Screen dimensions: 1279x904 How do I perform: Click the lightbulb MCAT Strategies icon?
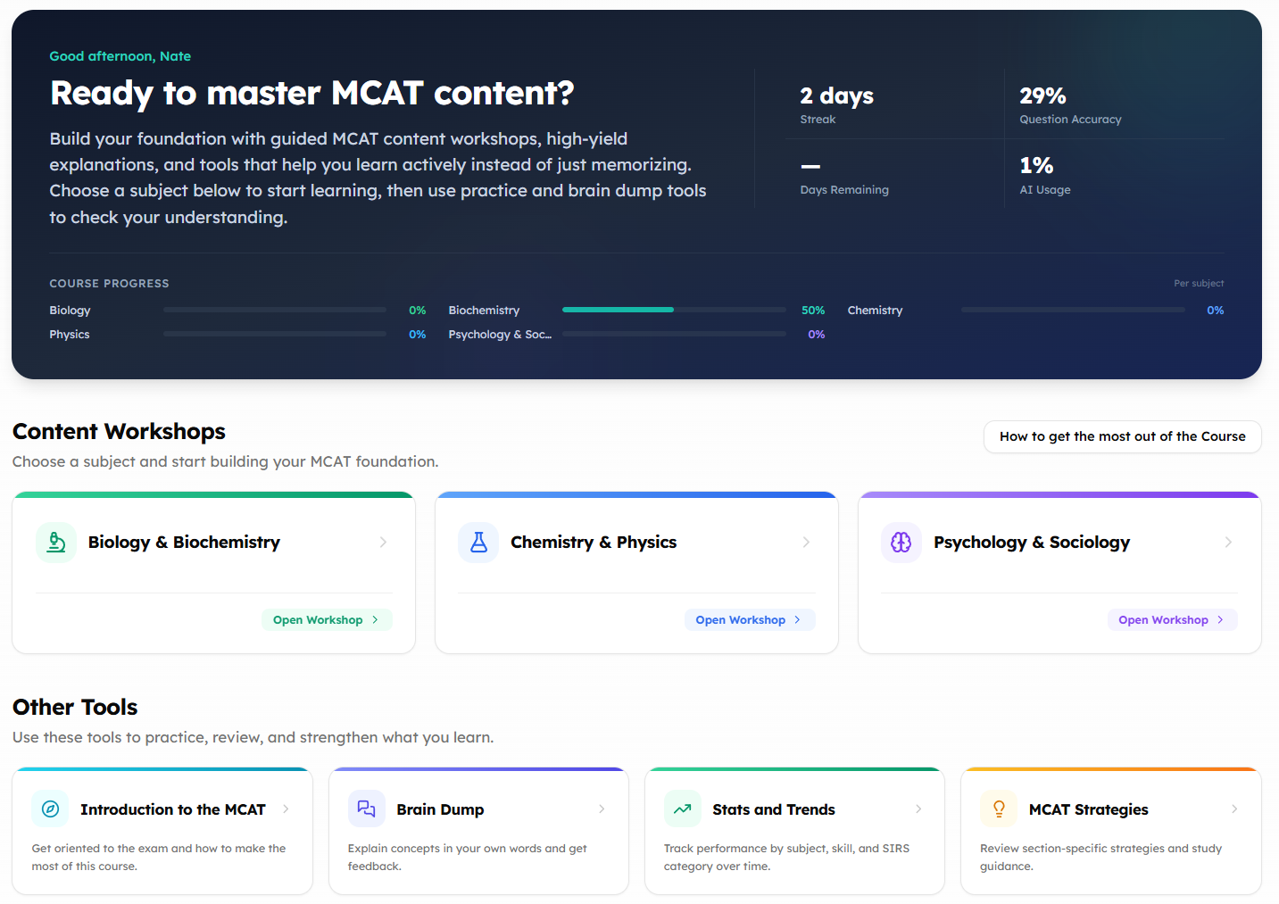click(x=999, y=809)
